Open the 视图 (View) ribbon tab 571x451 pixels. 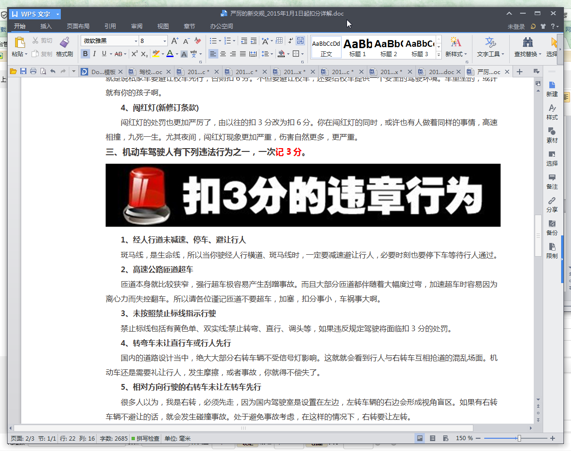point(163,26)
